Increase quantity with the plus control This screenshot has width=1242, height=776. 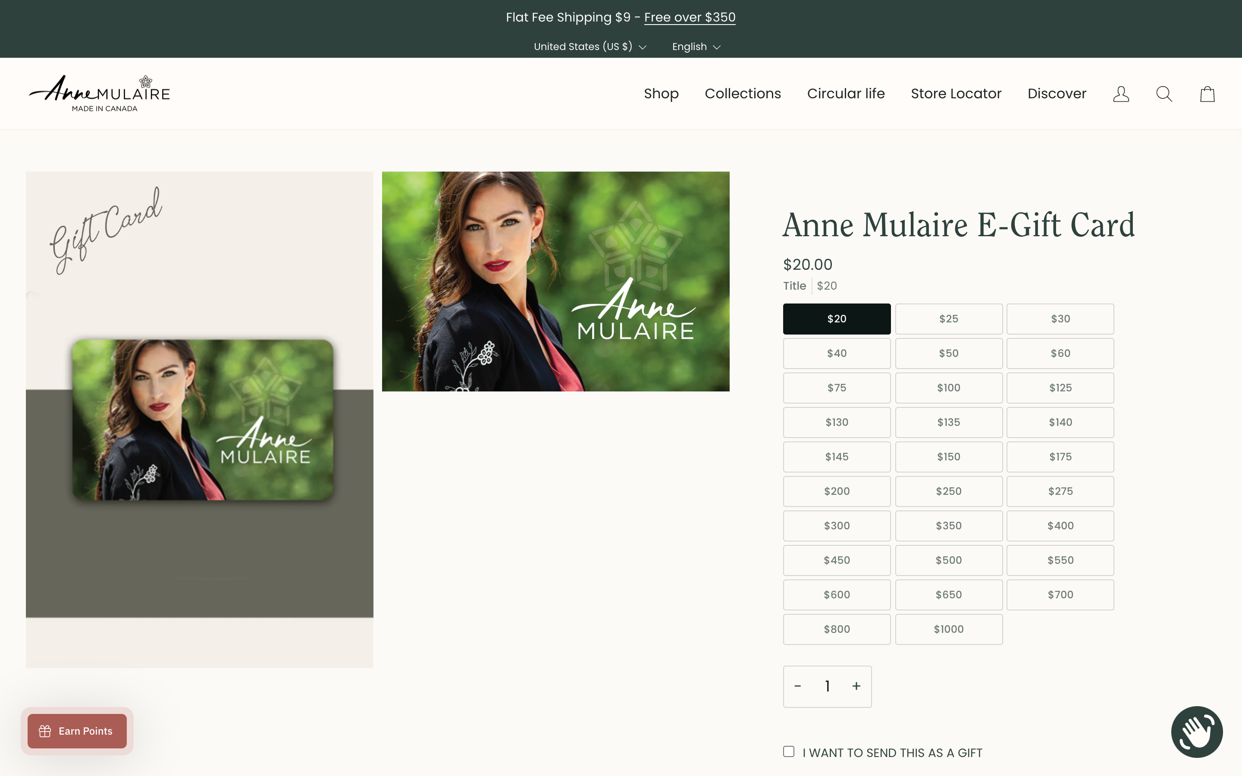click(856, 685)
